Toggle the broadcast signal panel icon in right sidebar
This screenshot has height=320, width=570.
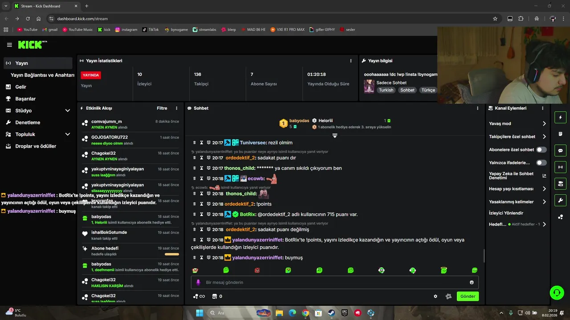click(560, 167)
